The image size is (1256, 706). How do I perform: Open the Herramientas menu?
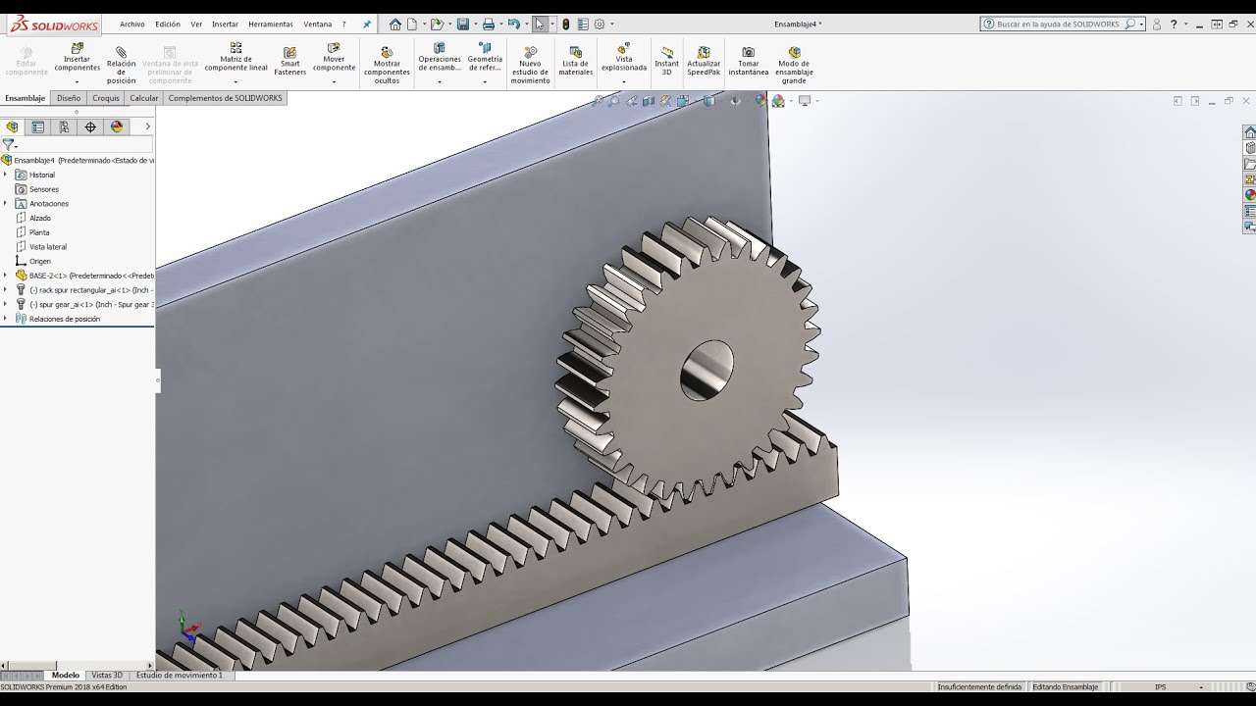(x=271, y=24)
